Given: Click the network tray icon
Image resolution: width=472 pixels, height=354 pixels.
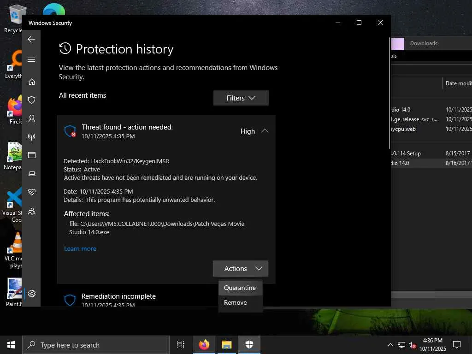Looking at the screenshot, I should tap(401, 345).
